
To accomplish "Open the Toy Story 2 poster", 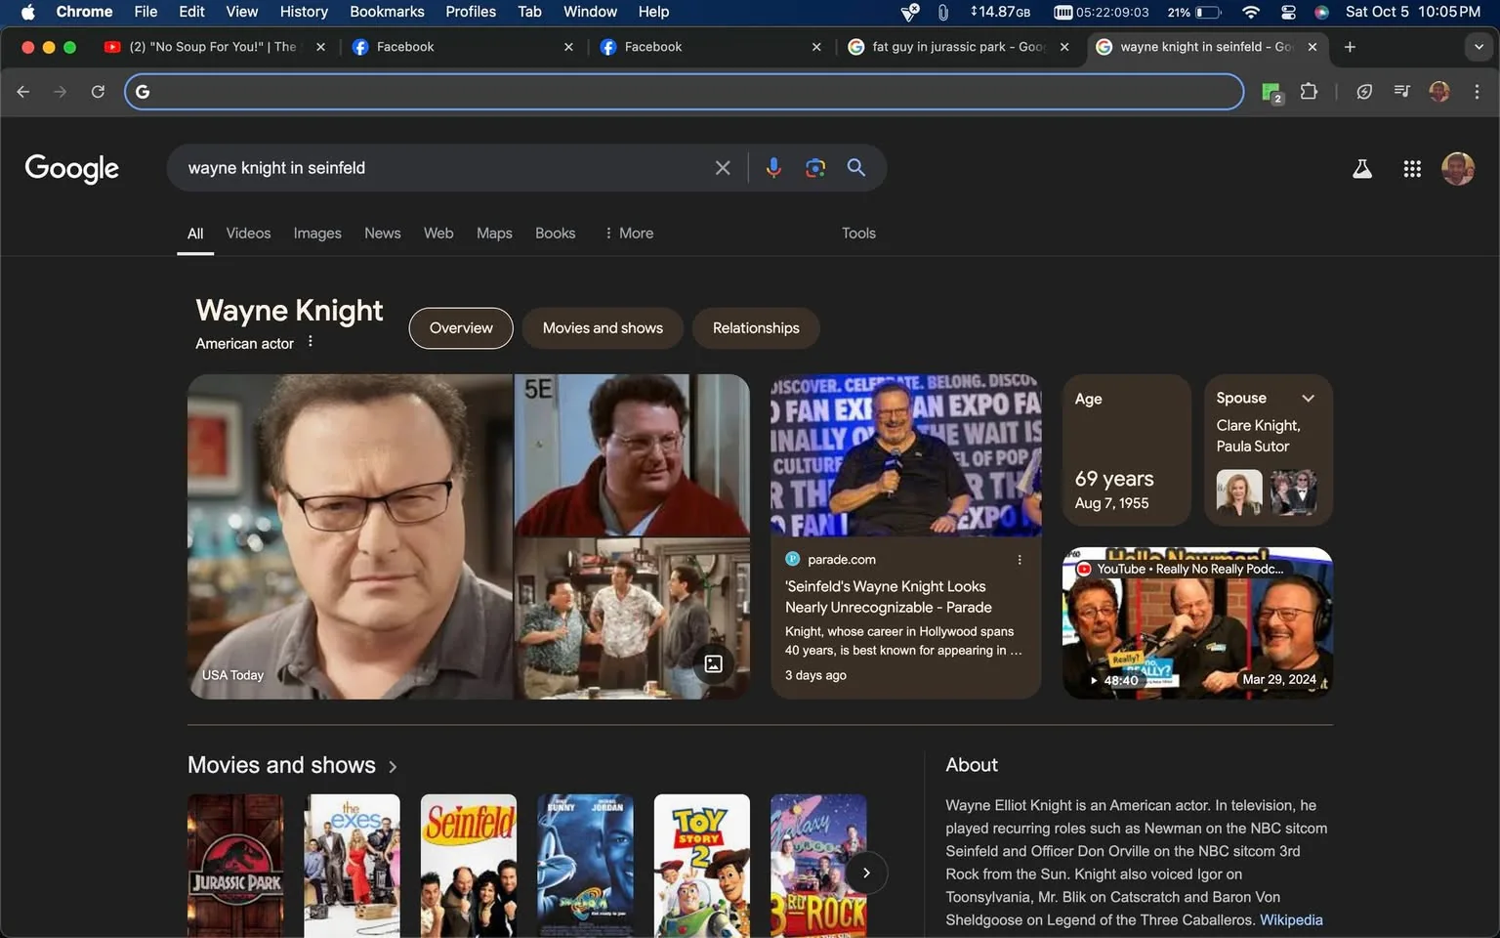I will (702, 867).
